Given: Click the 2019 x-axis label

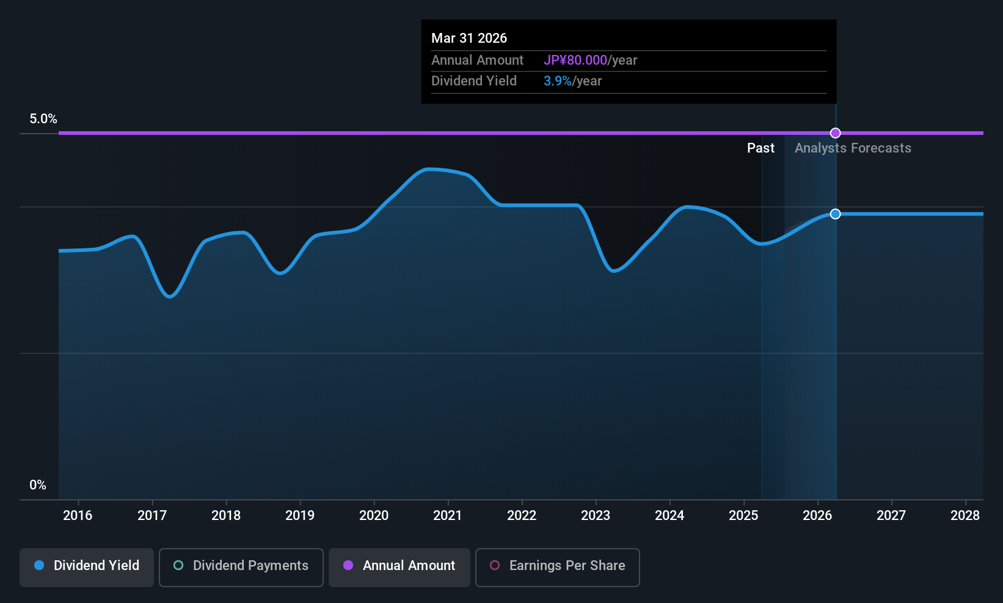Looking at the screenshot, I should (x=300, y=516).
